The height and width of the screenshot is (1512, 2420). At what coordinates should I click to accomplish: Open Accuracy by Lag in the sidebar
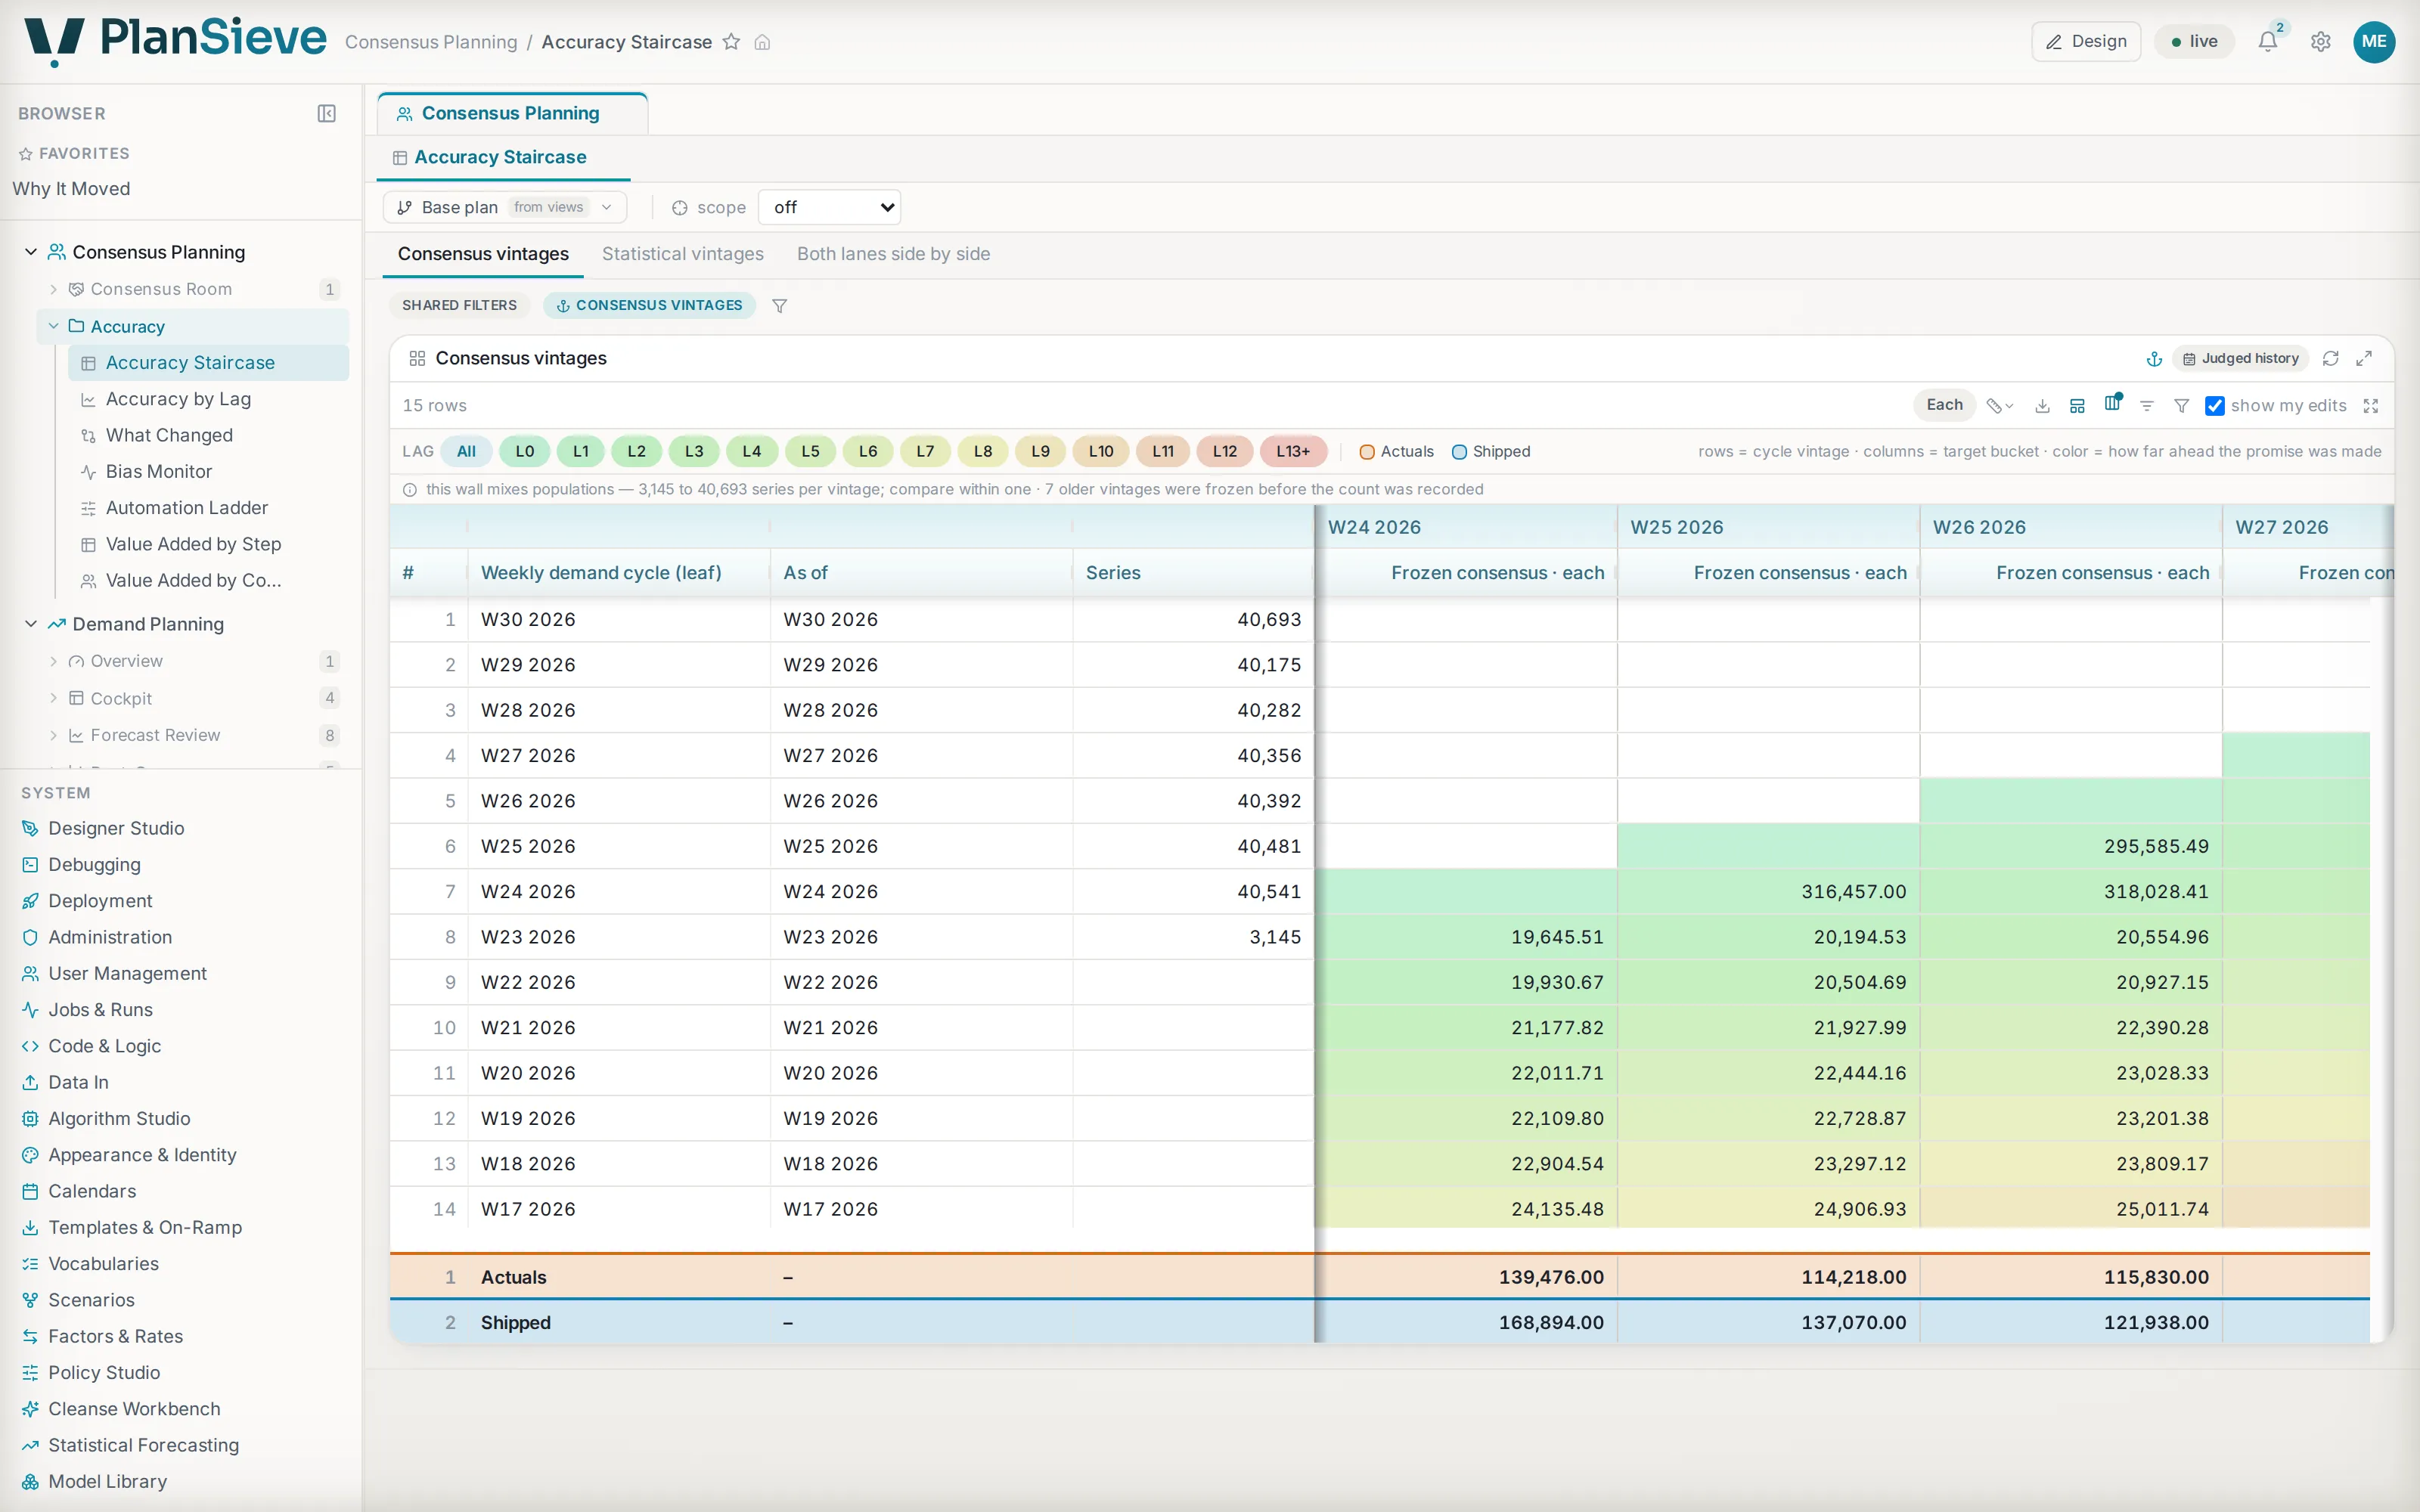178,399
